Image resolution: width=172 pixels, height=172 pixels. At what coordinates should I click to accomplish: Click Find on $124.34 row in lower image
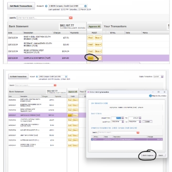click(x=70, y=110)
